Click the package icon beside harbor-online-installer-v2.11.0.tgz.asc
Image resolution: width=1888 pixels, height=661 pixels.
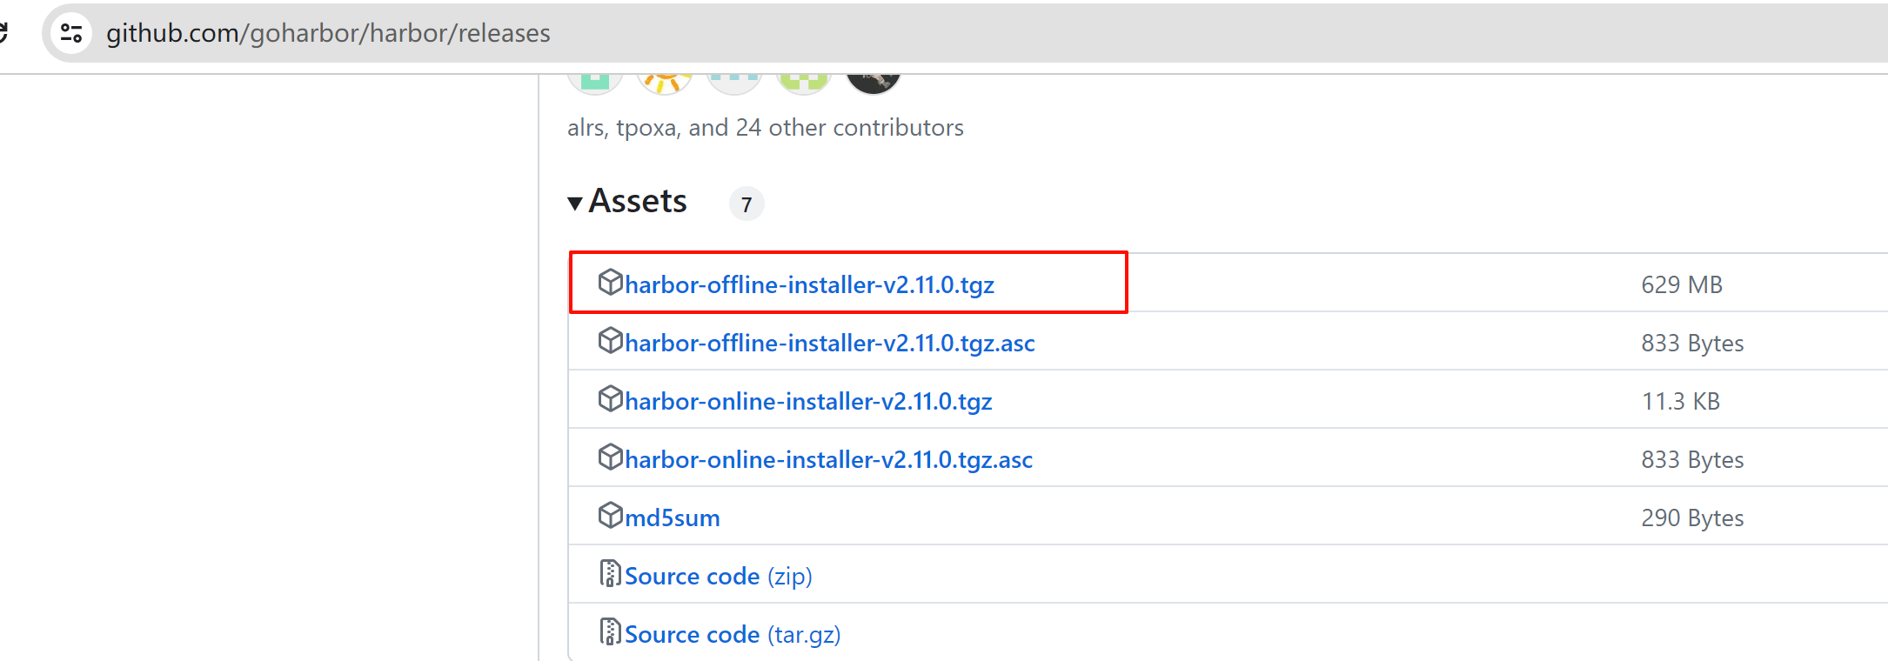click(610, 457)
